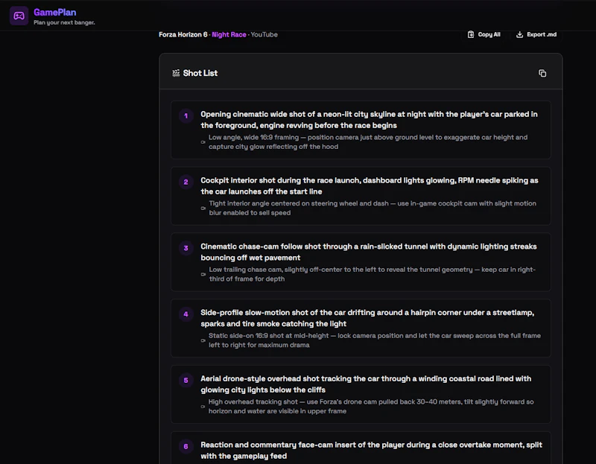Click the number 3 shot badge
The height and width of the screenshot is (464, 596).
click(186, 248)
